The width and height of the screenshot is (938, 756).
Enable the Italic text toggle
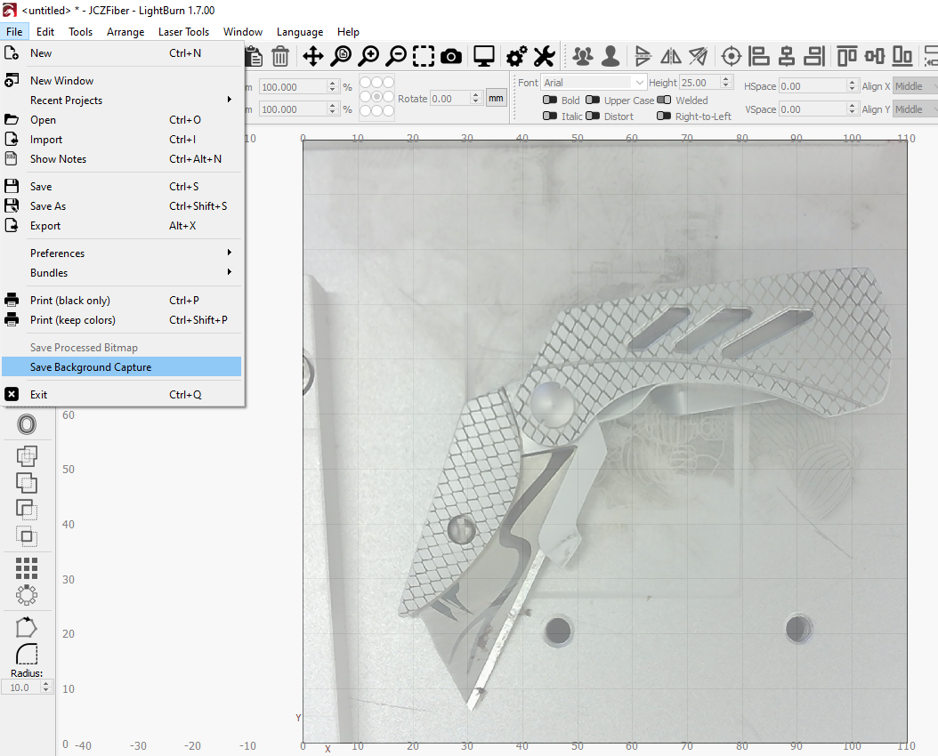tap(550, 117)
